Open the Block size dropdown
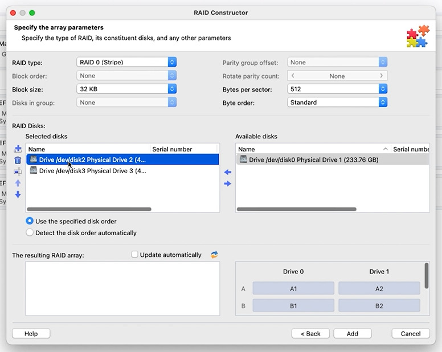This screenshot has width=442, height=352. pyautogui.click(x=126, y=89)
